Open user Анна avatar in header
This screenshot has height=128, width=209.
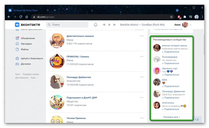pos(185,25)
